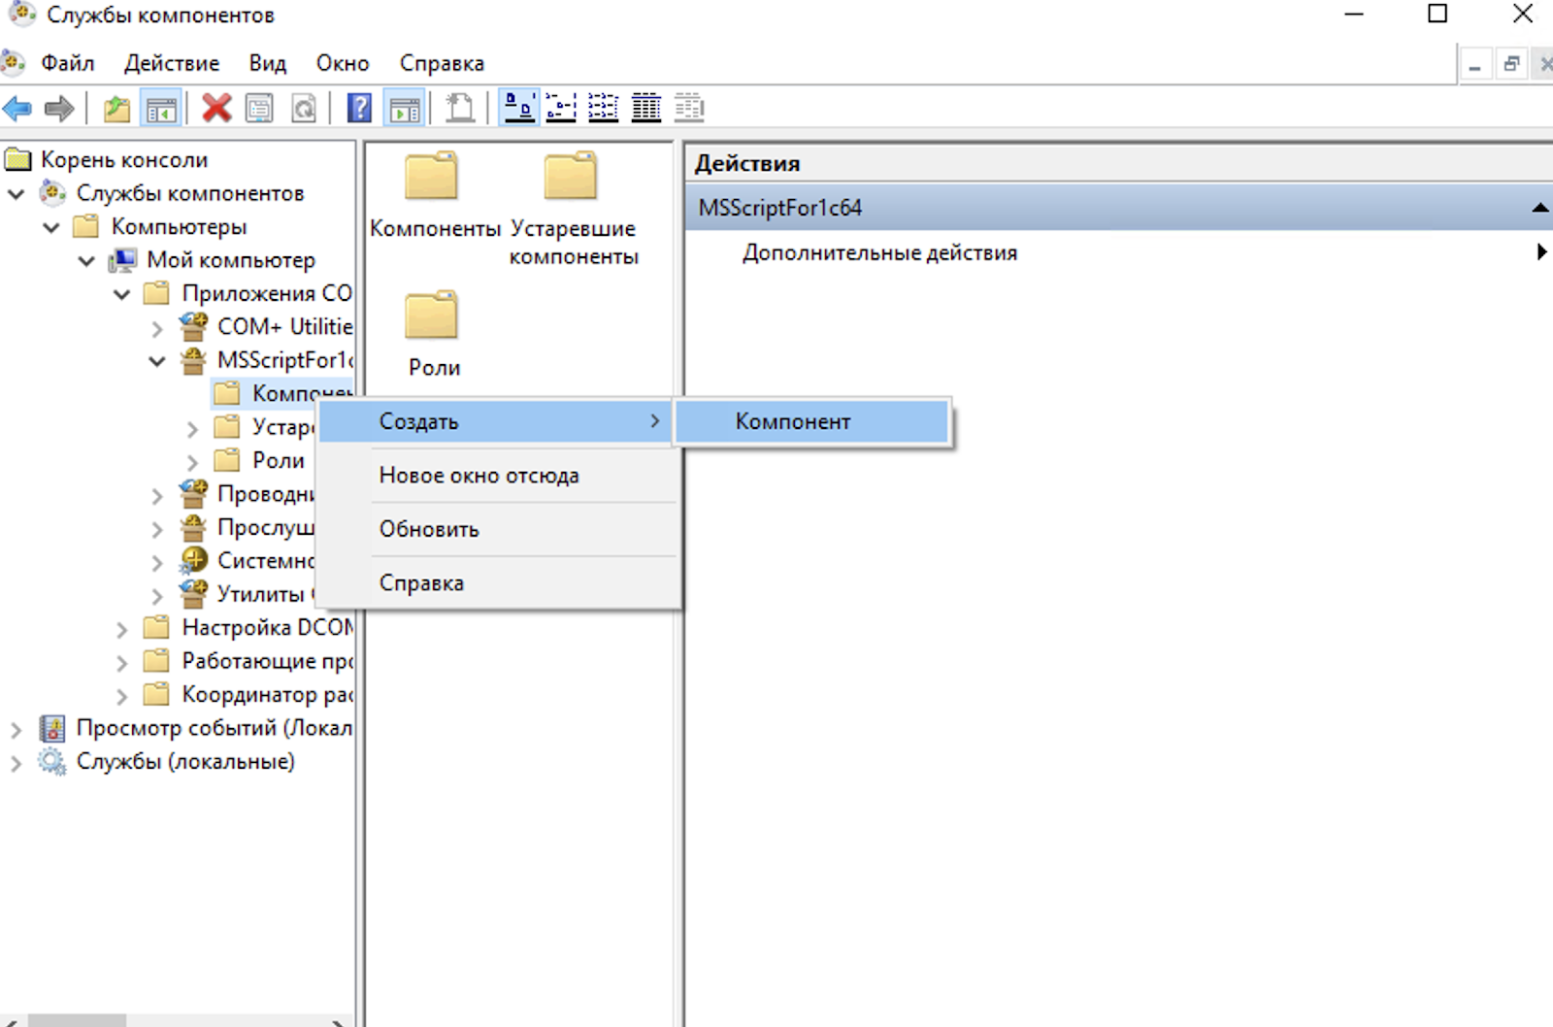The width and height of the screenshot is (1553, 1027).
Task: Click the Up one level folder icon
Action: [x=116, y=109]
